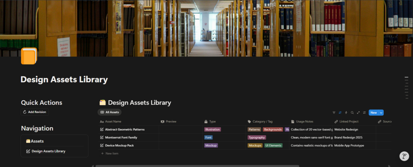Image resolution: width=413 pixels, height=167 pixels.
Task: Open the tag icon in the Category / Tag header
Action: click(249, 122)
